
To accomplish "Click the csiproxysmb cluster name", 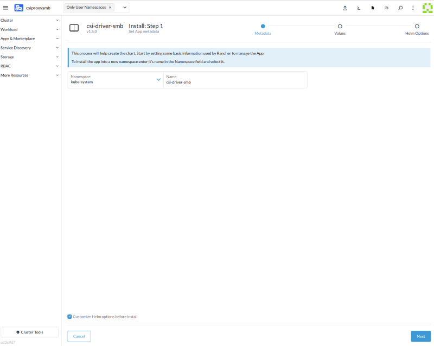I will pos(38,8).
